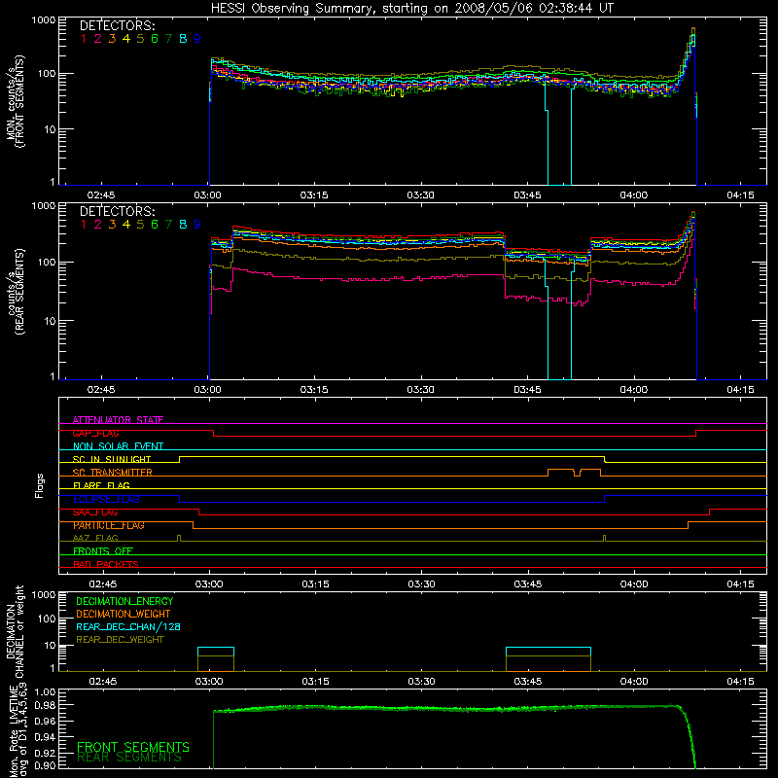Click the counts/s (REAR SEGMENTS) axis label
This screenshot has width=778, height=778.
[15, 292]
